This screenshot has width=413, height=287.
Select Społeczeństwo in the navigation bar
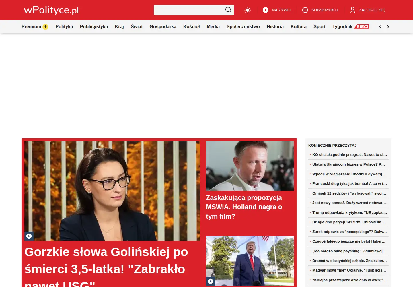[243, 27]
